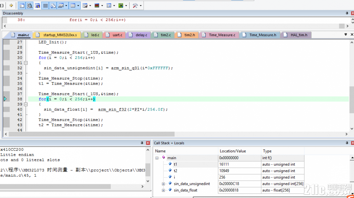Open the Watch Windows dropdown arrow

point(66,6)
